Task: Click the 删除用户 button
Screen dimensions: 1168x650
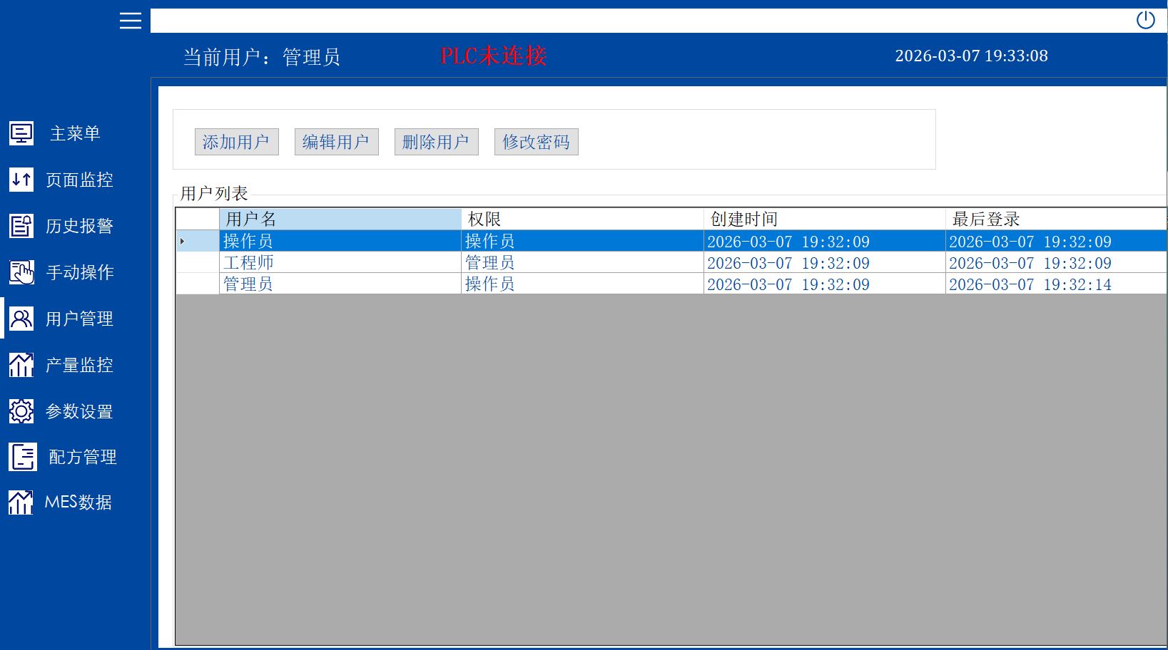Action: tap(436, 142)
